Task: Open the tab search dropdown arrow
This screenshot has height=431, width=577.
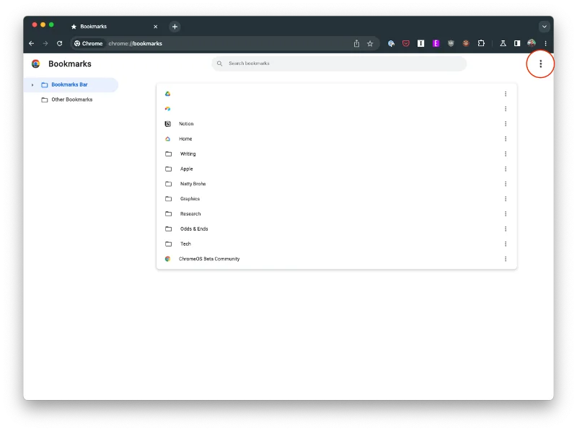Action: 544,26
